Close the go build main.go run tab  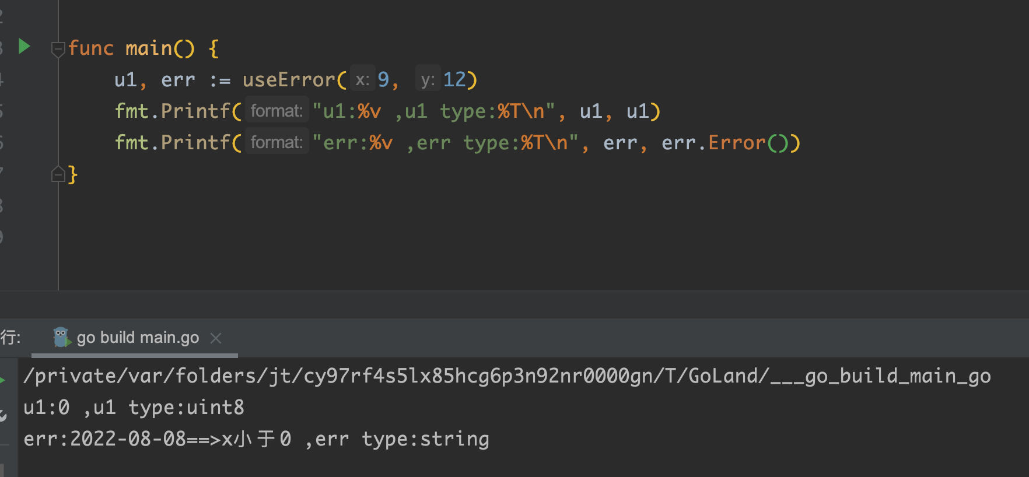[x=216, y=338]
